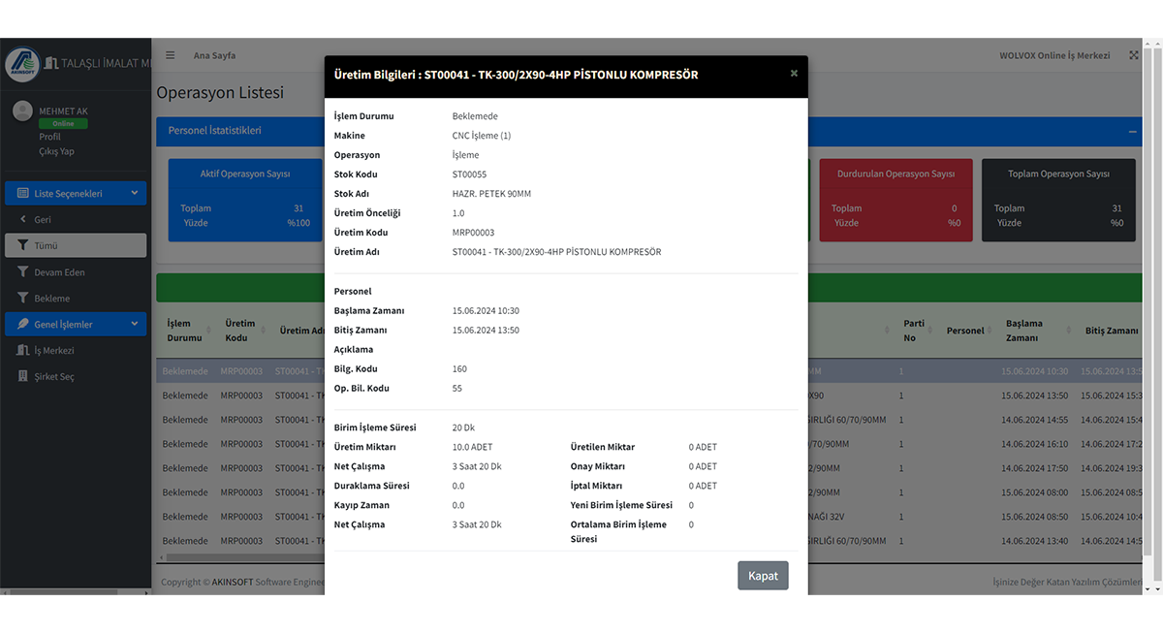The width and height of the screenshot is (1163, 633).
Task: Open the Profil link
Action: tap(49, 137)
